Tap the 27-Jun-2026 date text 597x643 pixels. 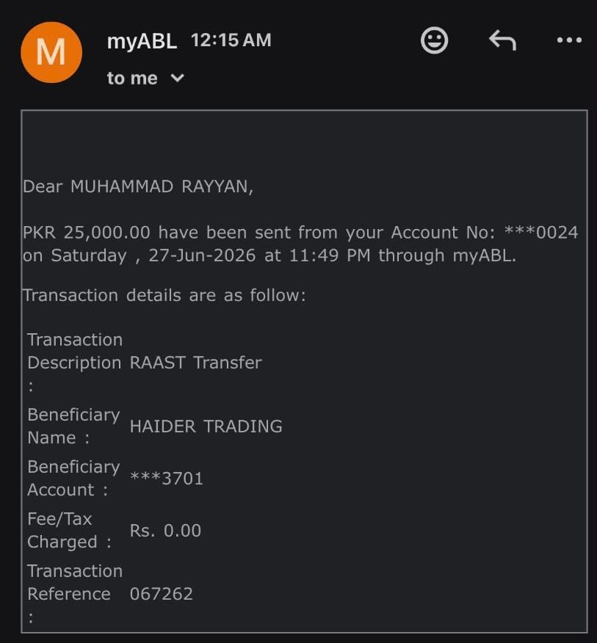pos(202,255)
